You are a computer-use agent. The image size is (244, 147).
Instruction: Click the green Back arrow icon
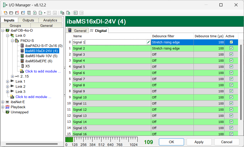tap(76, 13)
